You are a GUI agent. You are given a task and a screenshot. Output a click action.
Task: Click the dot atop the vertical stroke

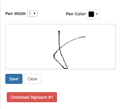pyautogui.click(x=59, y=32)
